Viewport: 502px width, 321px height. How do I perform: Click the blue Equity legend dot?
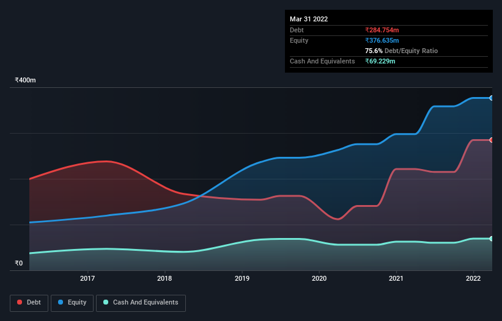(x=61, y=302)
